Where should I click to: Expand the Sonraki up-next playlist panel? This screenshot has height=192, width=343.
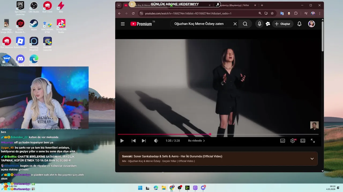(x=312, y=159)
